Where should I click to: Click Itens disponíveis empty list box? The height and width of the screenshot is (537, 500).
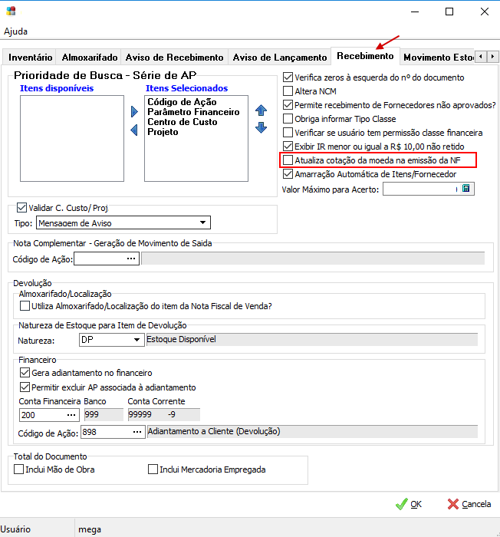pyautogui.click(x=72, y=138)
